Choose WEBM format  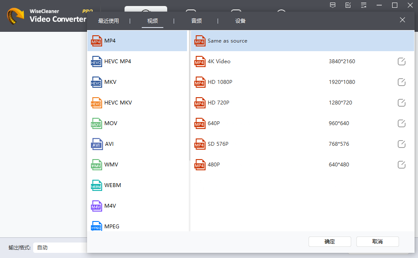click(x=137, y=185)
